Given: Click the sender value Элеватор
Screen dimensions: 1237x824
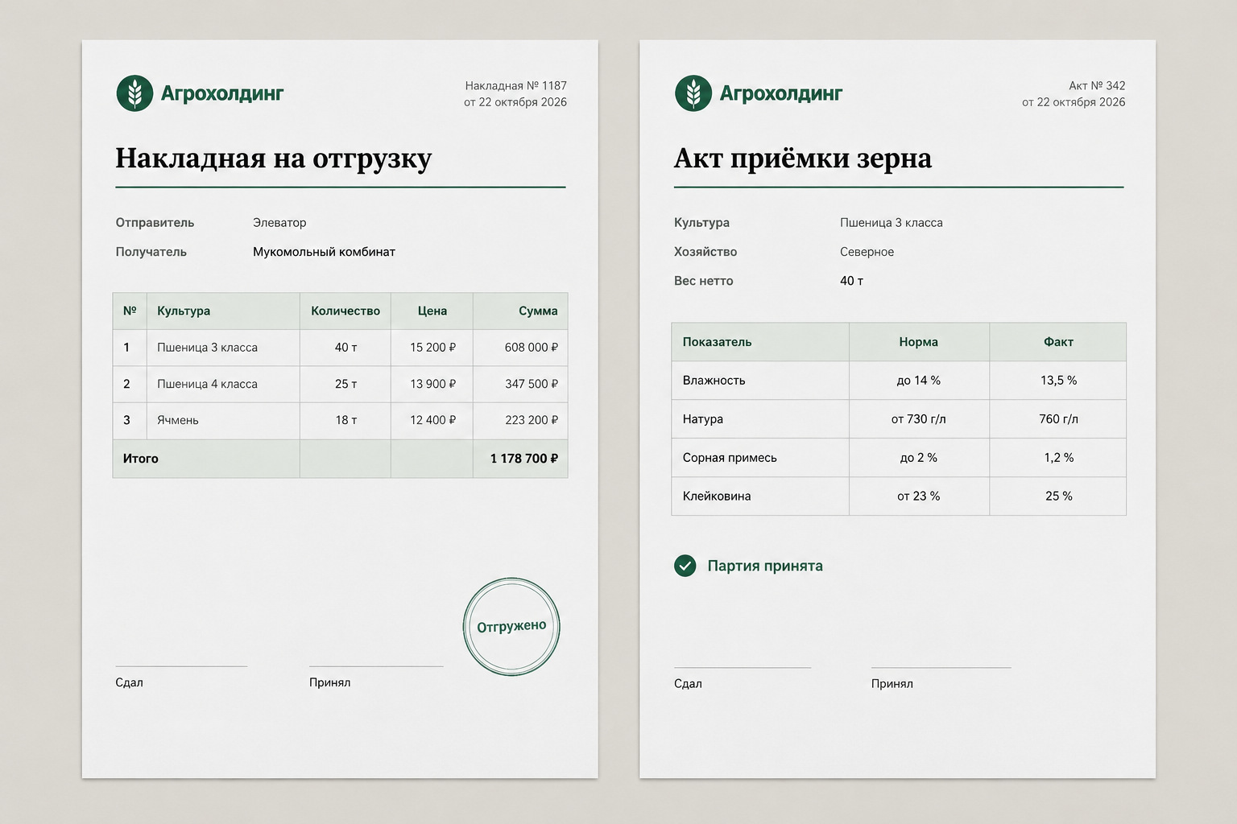Looking at the screenshot, I should [x=279, y=222].
